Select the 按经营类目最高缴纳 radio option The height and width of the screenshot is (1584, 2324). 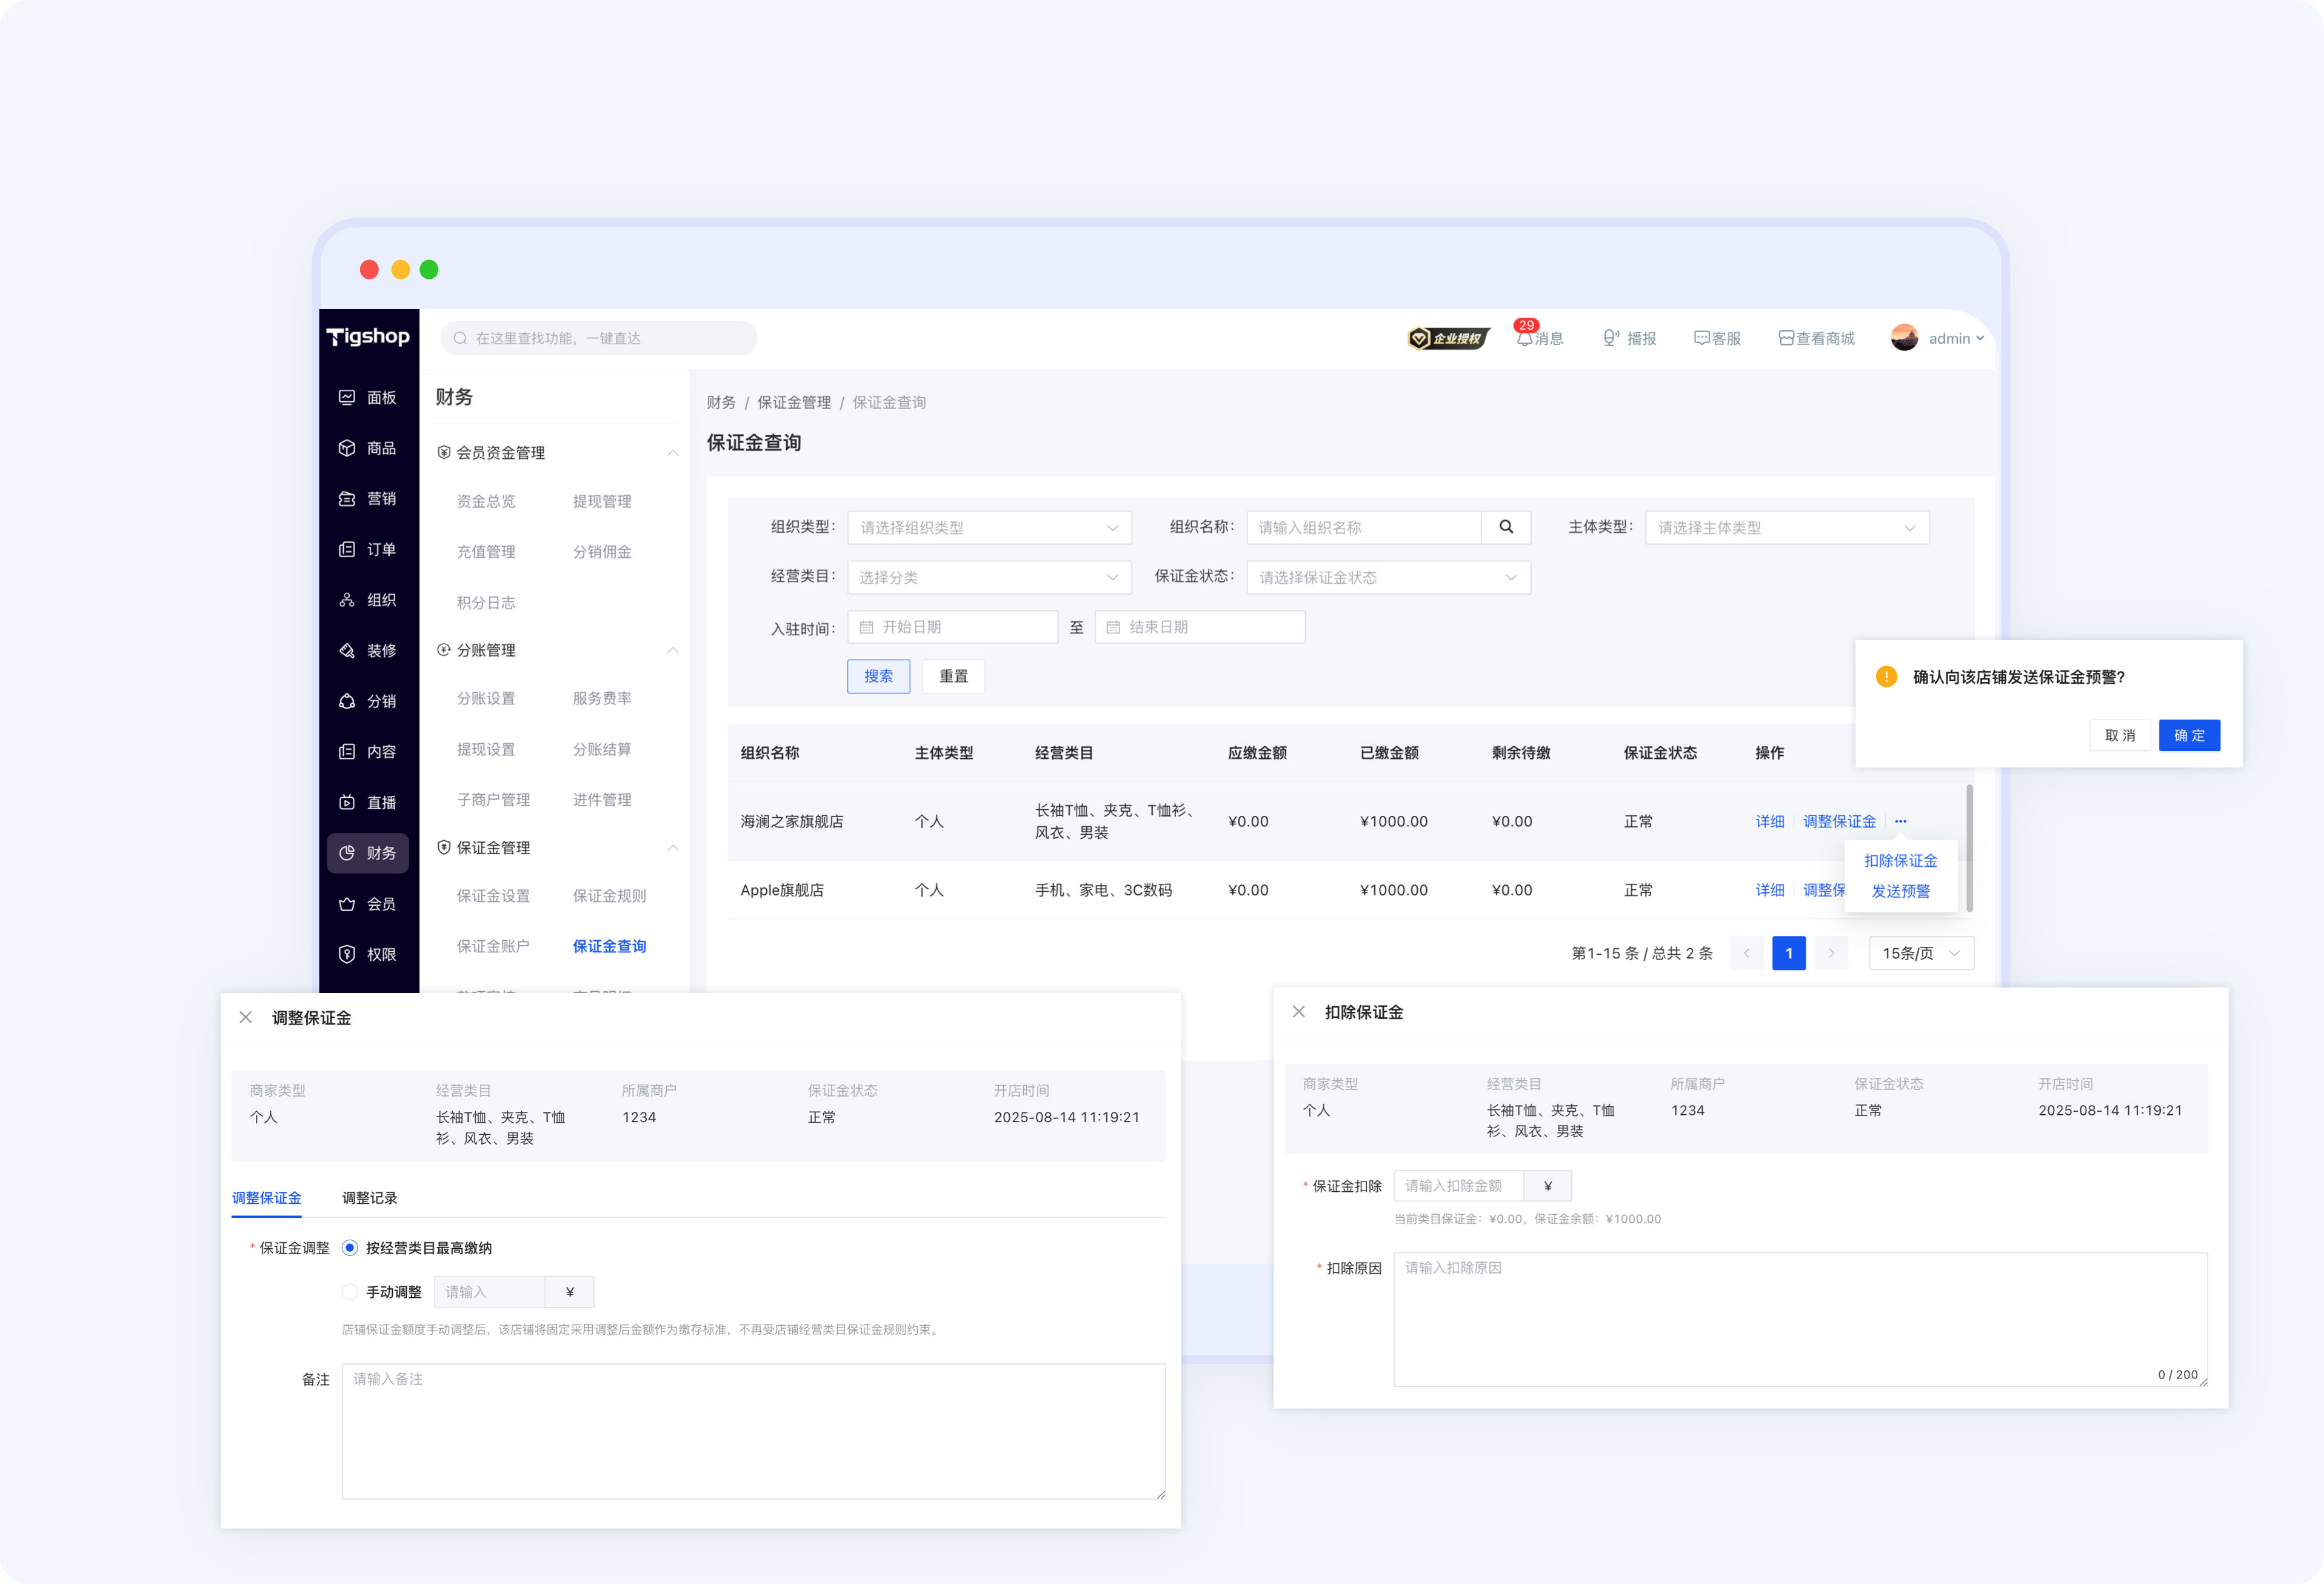coord(350,1248)
